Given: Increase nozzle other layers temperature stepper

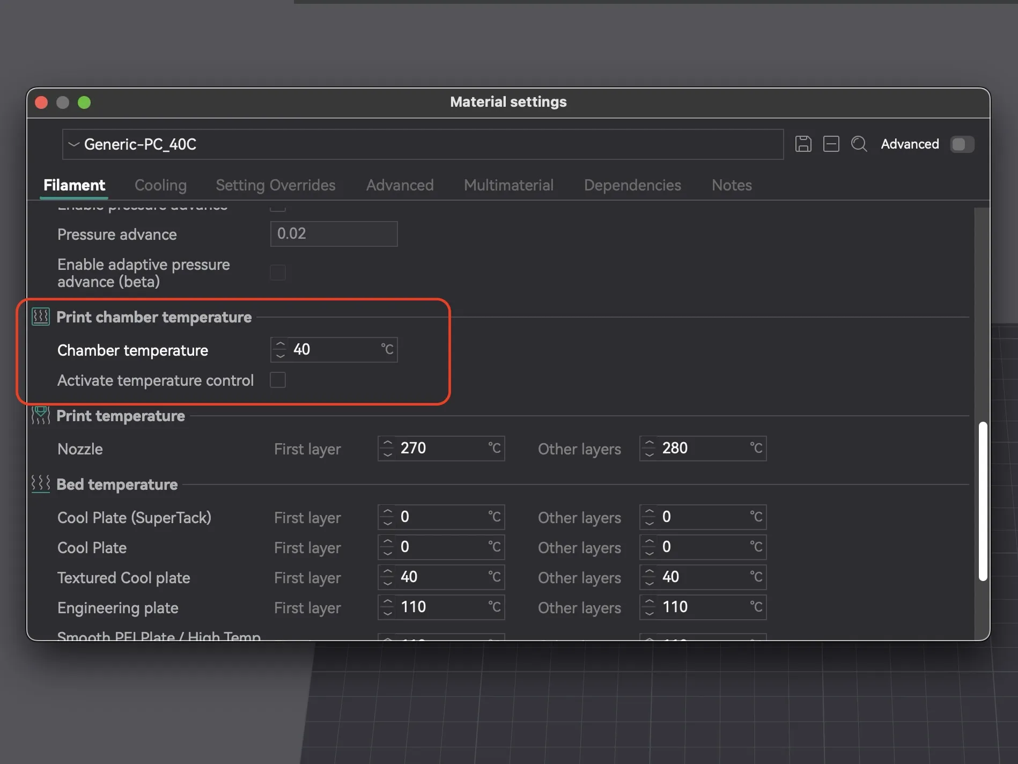Looking at the screenshot, I should [649, 443].
